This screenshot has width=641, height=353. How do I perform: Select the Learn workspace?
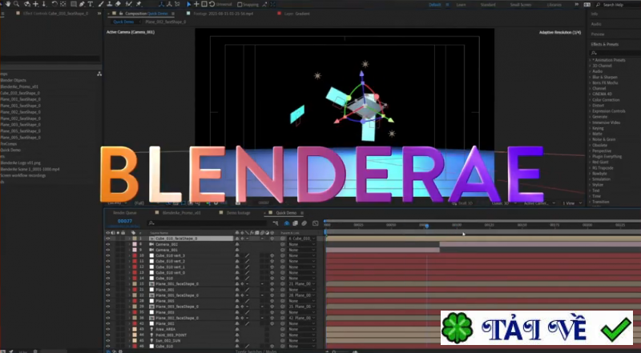(x=461, y=5)
